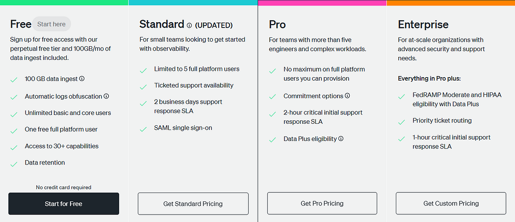
Task: Click checkmark icon beside SAML single sign-on
Action: pos(143,129)
